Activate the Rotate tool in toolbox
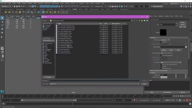Image resolution: width=192 pixels, height=108 pixels. click(x=2, y=33)
